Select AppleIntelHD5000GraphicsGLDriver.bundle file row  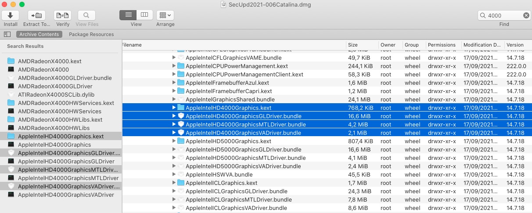327,149
